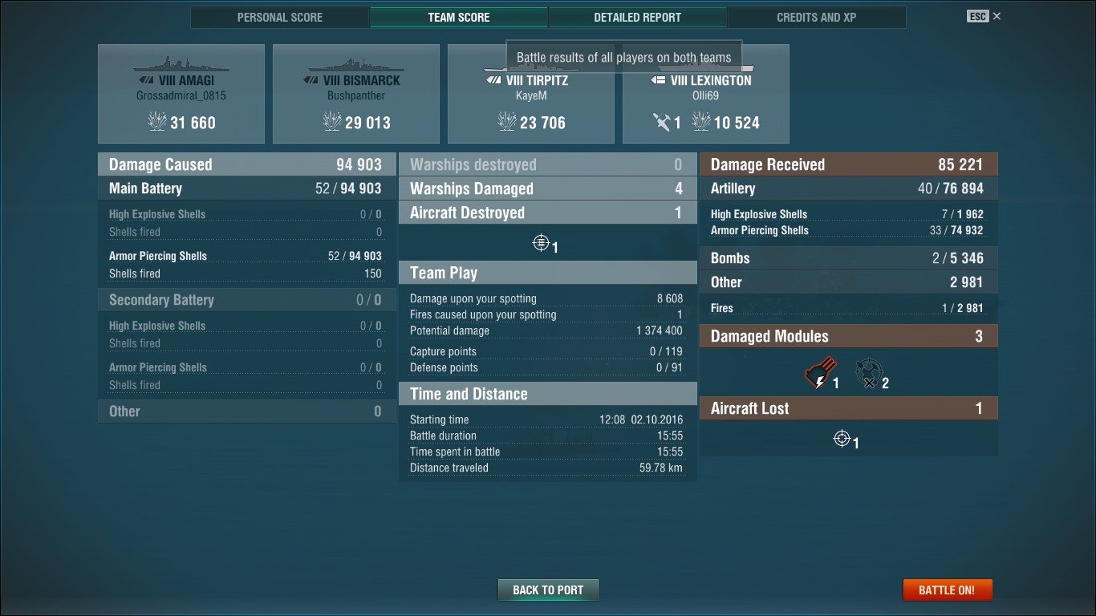Click the Starting time row
The width and height of the screenshot is (1096, 616).
[x=546, y=419]
